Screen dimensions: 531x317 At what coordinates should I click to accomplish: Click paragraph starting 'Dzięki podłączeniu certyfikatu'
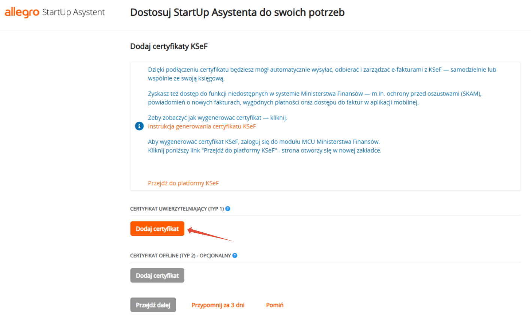322,74
